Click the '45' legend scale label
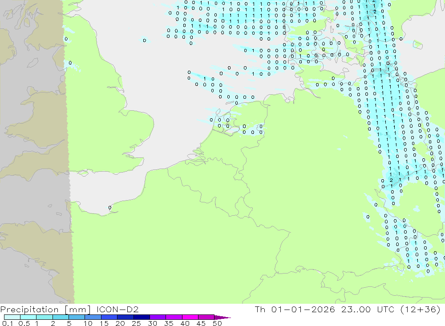 [201, 323]
